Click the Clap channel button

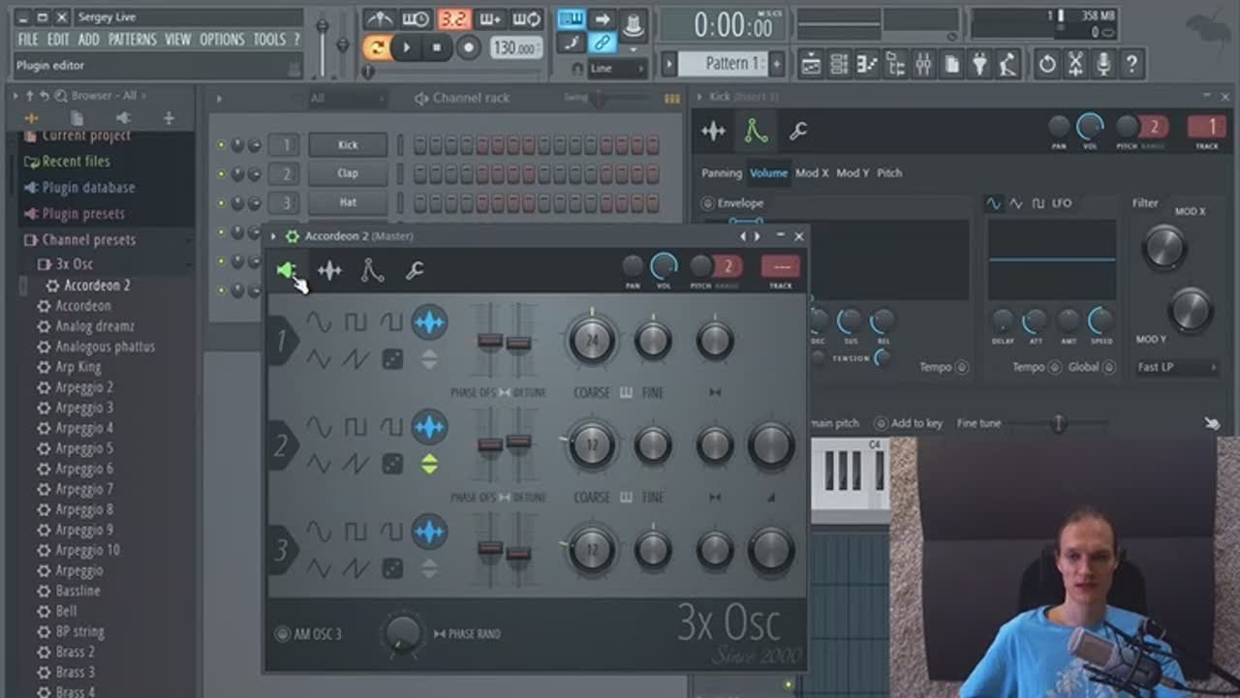click(348, 174)
